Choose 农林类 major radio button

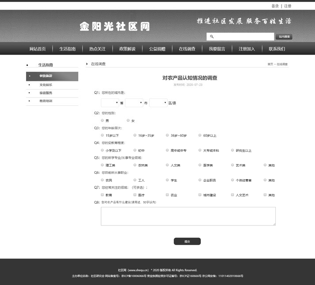[135, 165]
